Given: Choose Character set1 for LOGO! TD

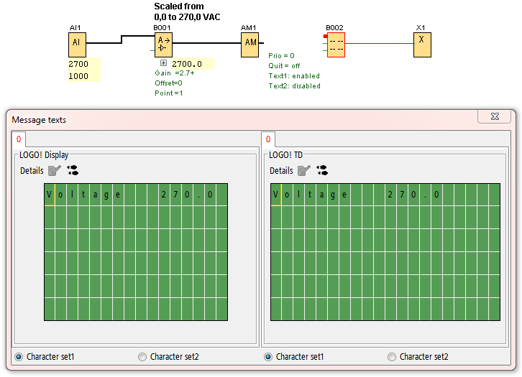Looking at the screenshot, I should coord(268,357).
